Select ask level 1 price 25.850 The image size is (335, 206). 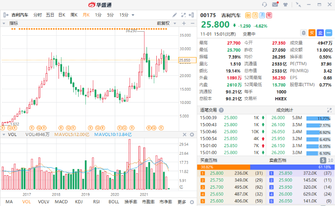[x=285, y=173]
